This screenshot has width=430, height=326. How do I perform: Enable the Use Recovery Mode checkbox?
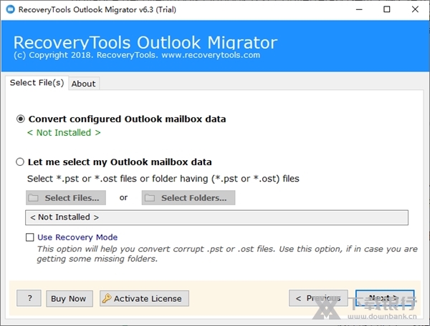pyautogui.click(x=30, y=237)
